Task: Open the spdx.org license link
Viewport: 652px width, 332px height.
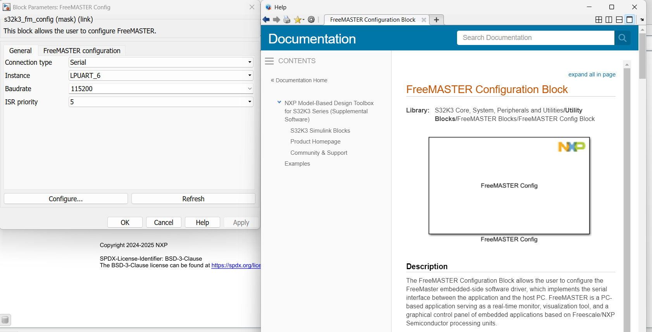Action: 236,265
